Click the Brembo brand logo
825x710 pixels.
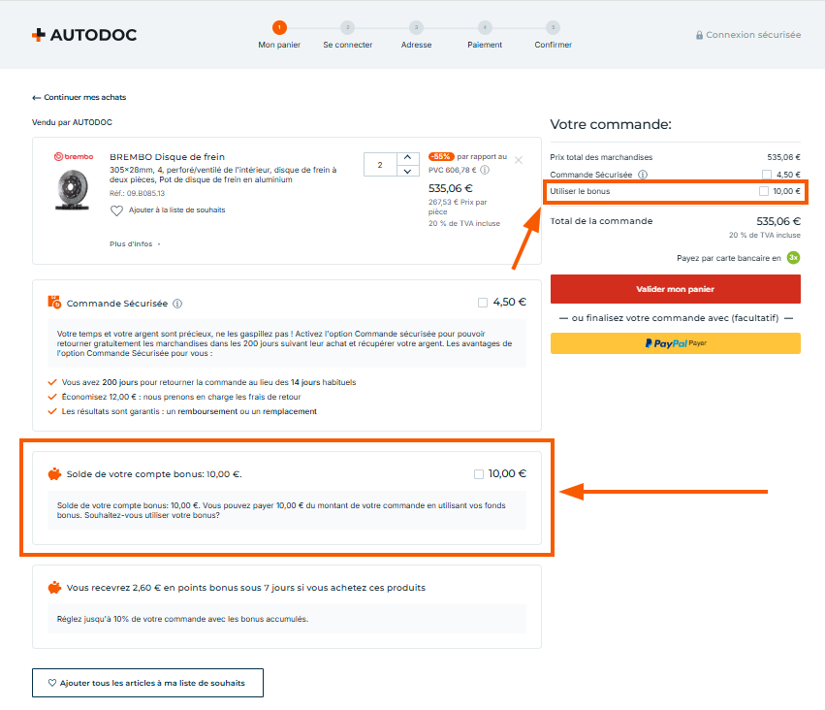pyautogui.click(x=74, y=156)
